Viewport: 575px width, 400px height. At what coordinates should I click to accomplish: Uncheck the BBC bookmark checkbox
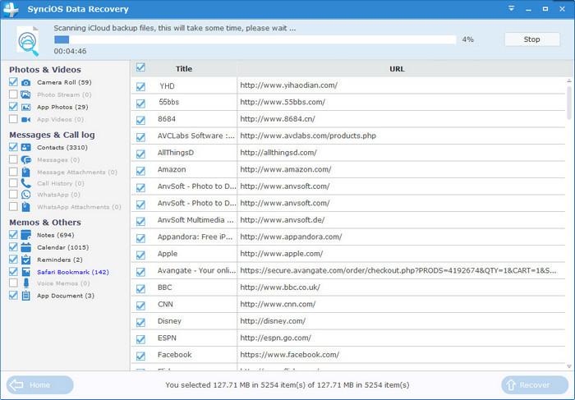pos(140,289)
